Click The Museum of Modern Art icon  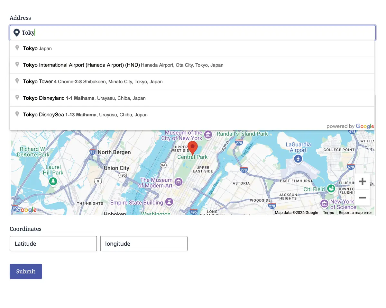pyautogui.click(x=179, y=182)
